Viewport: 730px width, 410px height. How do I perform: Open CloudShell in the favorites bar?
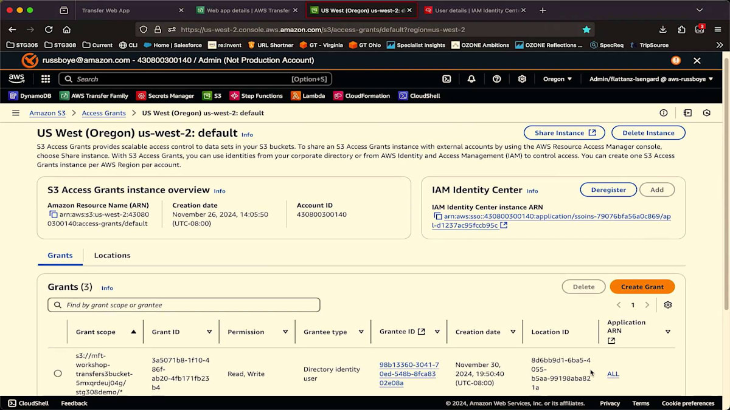419,96
